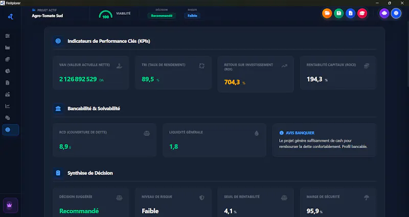Click the scale icon on Seuil de Rentabilité card

point(284,198)
